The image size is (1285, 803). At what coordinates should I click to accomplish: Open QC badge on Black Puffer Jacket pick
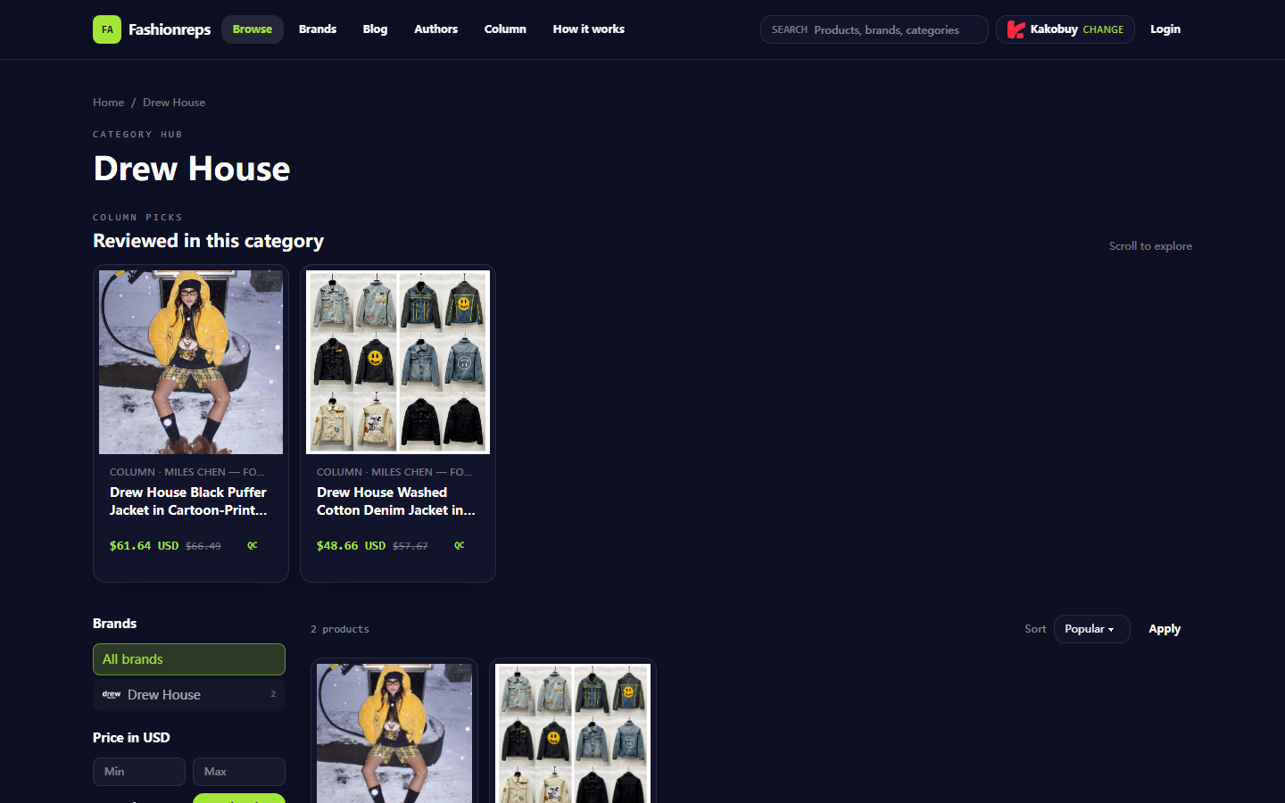pyautogui.click(x=253, y=545)
